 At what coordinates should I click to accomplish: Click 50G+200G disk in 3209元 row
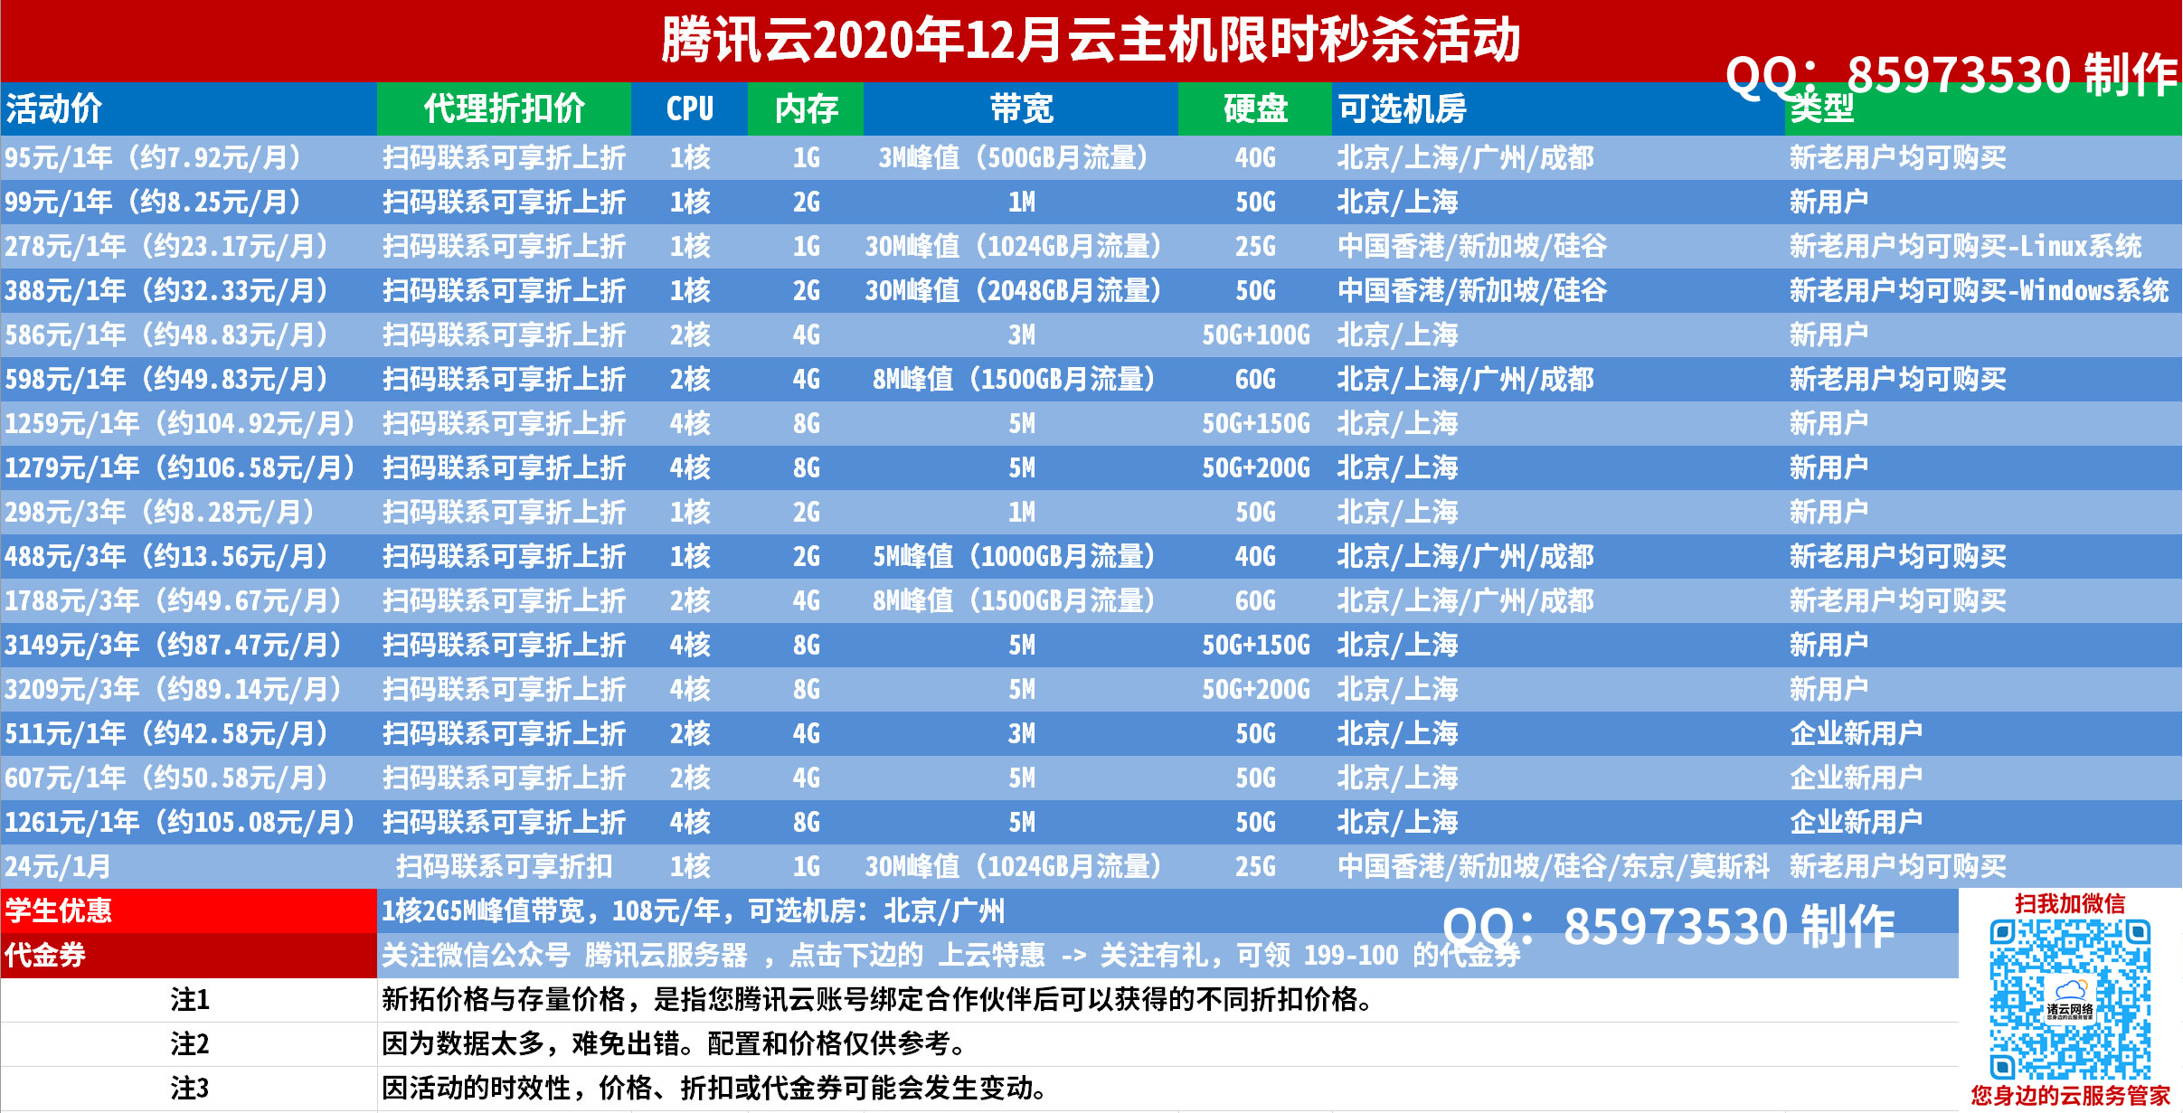point(1256,690)
